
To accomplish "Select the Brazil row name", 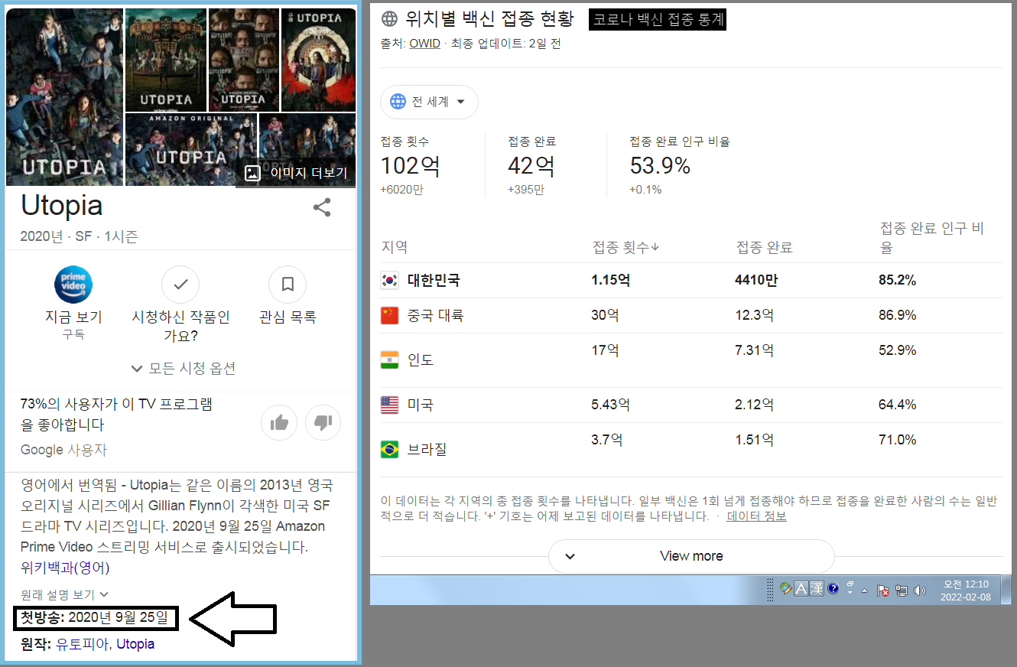I will (427, 450).
